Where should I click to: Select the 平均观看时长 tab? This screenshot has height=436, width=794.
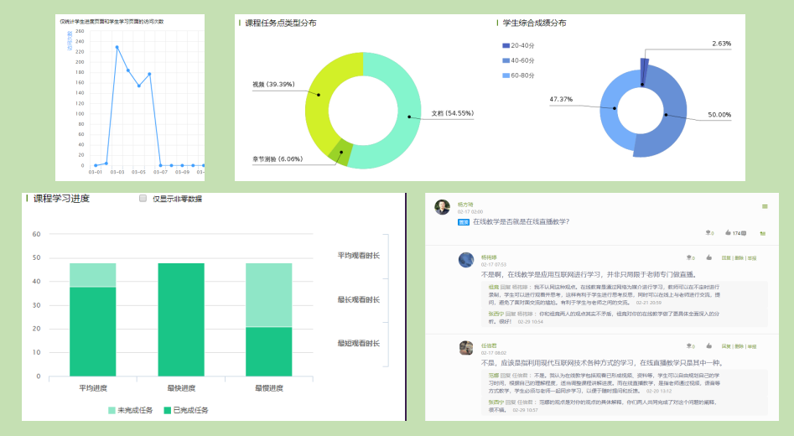coord(358,255)
